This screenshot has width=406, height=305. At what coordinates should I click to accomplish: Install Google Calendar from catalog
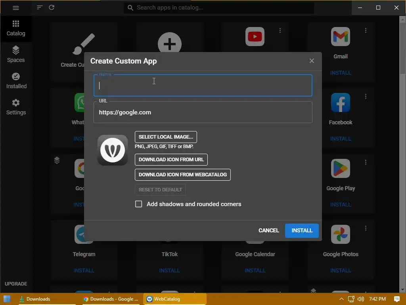pyautogui.click(x=255, y=270)
